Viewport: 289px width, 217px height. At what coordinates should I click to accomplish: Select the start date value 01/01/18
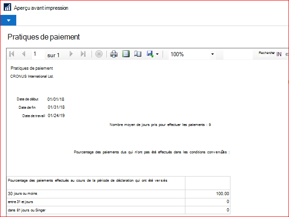point(56,99)
